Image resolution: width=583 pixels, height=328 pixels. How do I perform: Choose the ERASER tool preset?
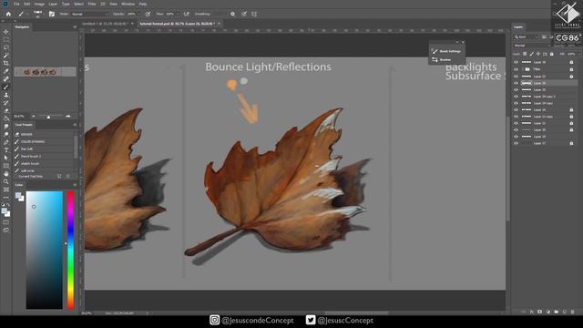point(44,134)
